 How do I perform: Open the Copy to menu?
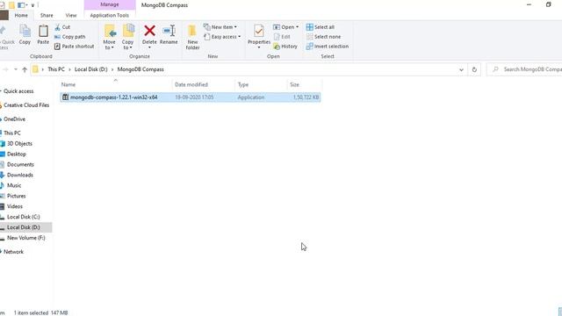[x=127, y=37]
